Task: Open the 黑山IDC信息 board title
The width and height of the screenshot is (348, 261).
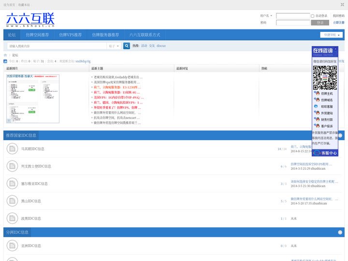Action: tap(31, 201)
